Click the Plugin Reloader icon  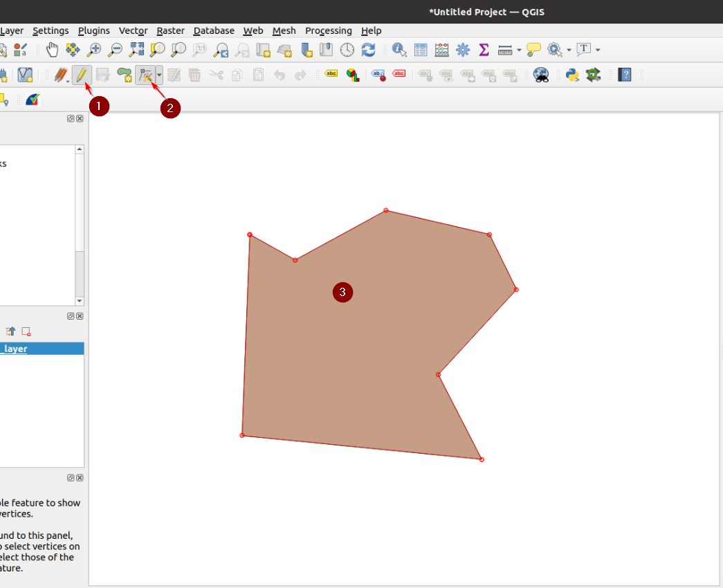tap(594, 75)
